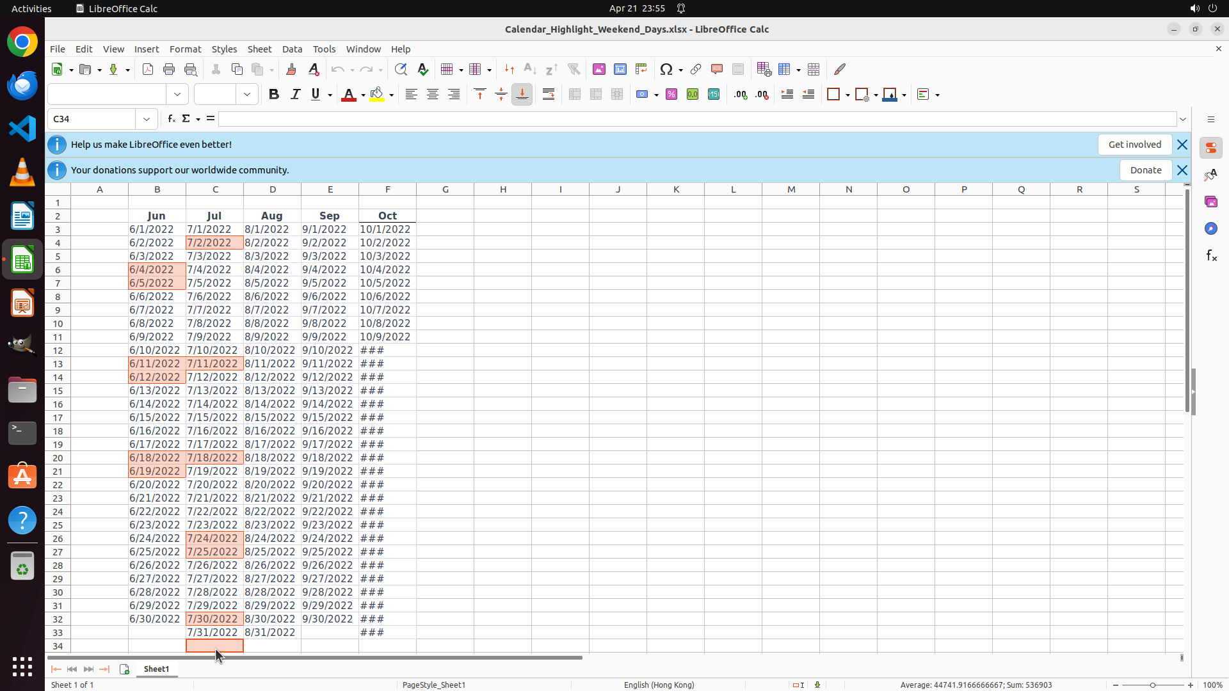This screenshot has width=1229, height=691.
Task: Click the Donate button
Action: click(x=1145, y=170)
